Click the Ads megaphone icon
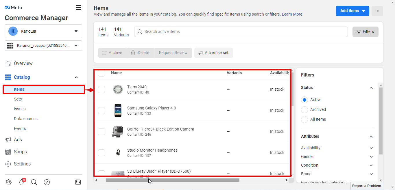The height and width of the screenshot is (190, 395). (8, 139)
